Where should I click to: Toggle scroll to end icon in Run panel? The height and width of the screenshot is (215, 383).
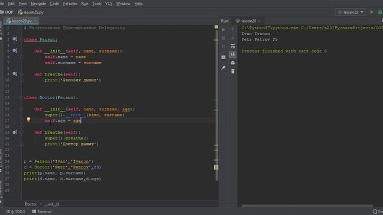(x=233, y=54)
